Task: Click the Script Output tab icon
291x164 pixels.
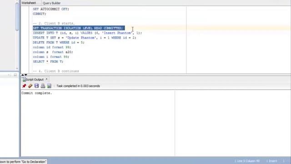Action: pyautogui.click(x=24, y=79)
